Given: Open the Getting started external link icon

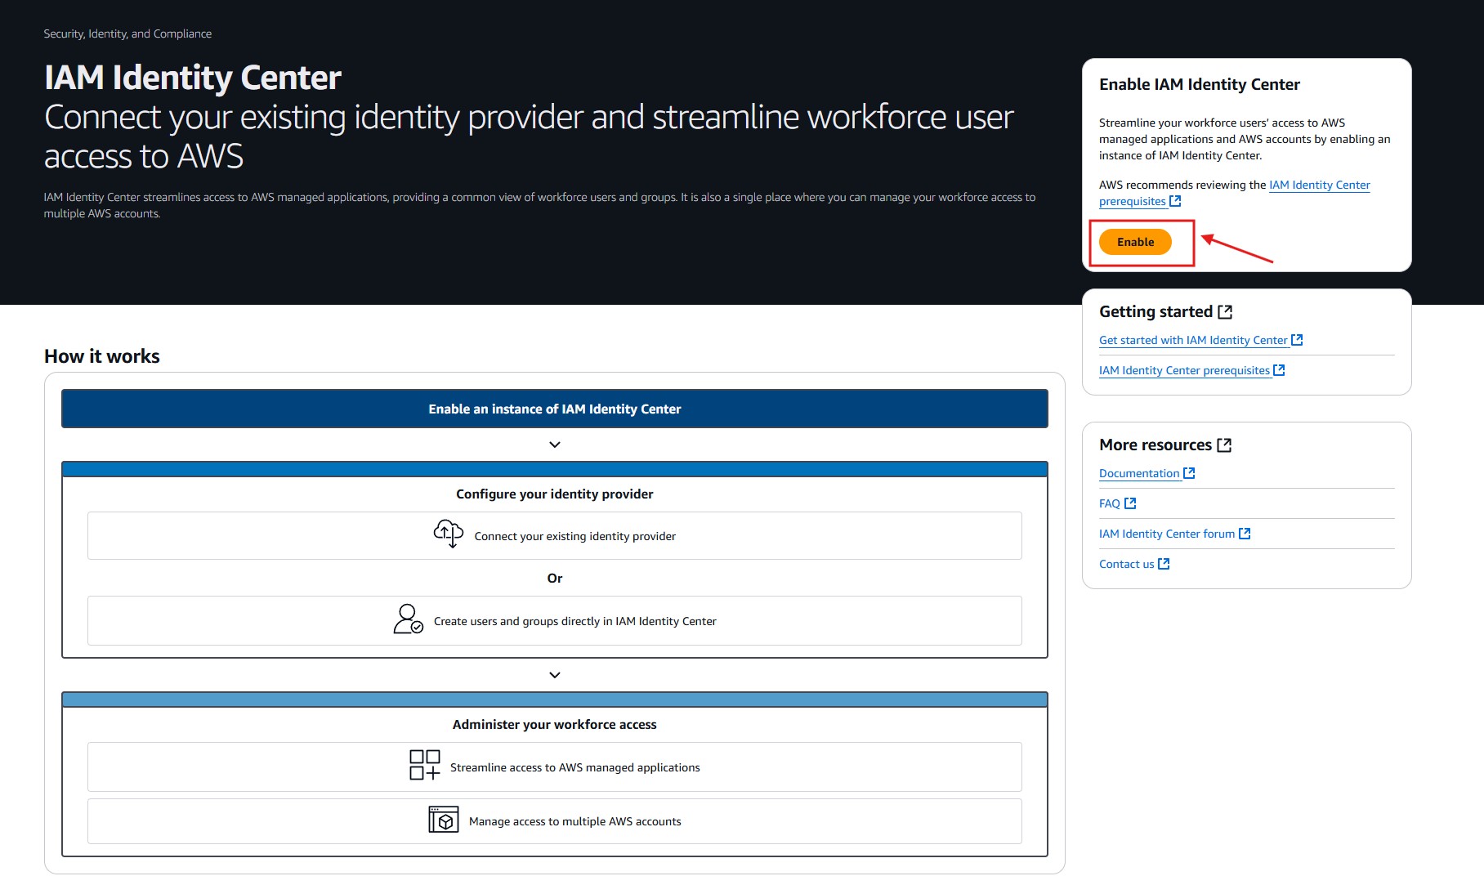Looking at the screenshot, I should click(1224, 312).
